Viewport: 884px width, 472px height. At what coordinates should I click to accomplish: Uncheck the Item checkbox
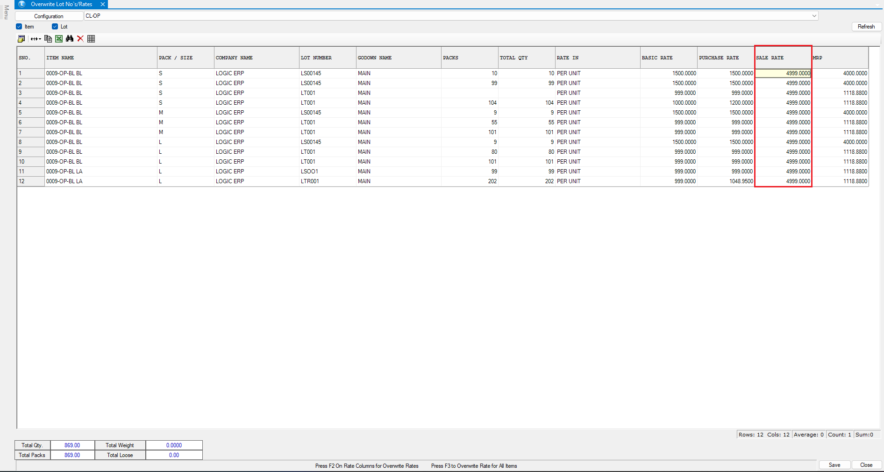[x=19, y=27]
